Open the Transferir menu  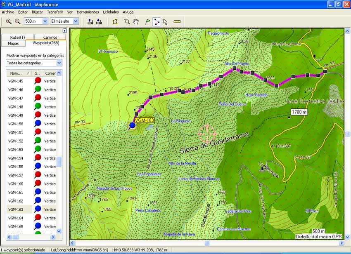tap(55, 12)
